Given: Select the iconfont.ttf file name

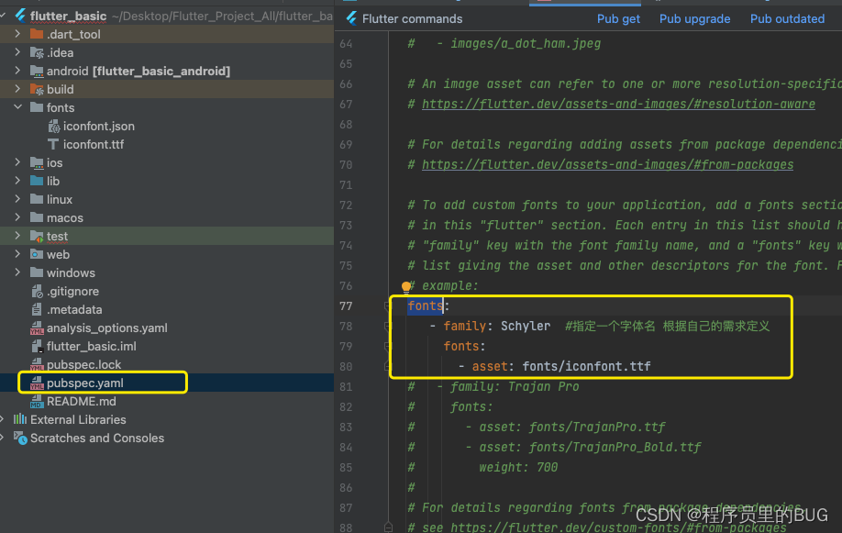Looking at the screenshot, I should [94, 145].
